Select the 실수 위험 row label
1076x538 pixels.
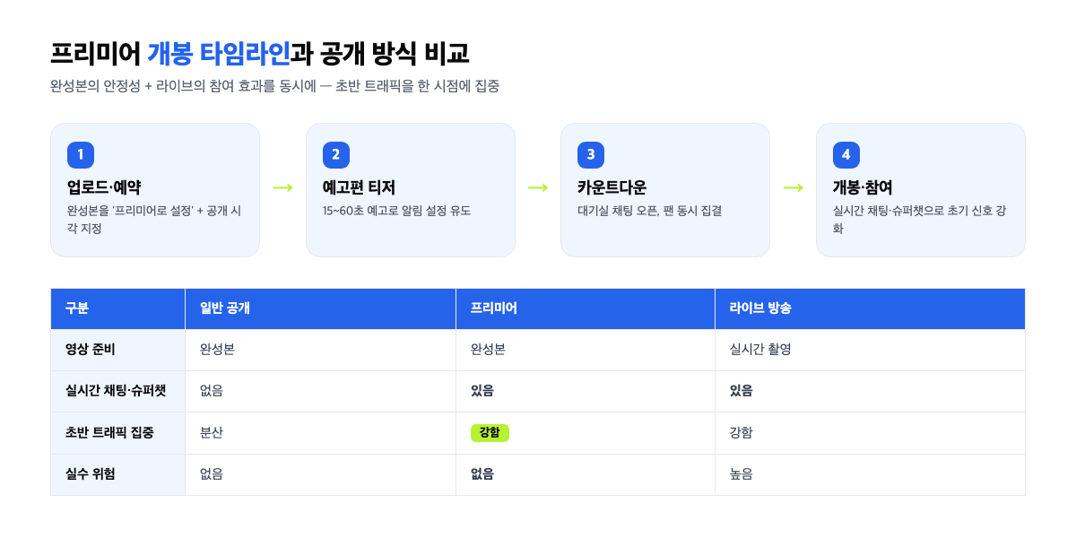click(91, 474)
